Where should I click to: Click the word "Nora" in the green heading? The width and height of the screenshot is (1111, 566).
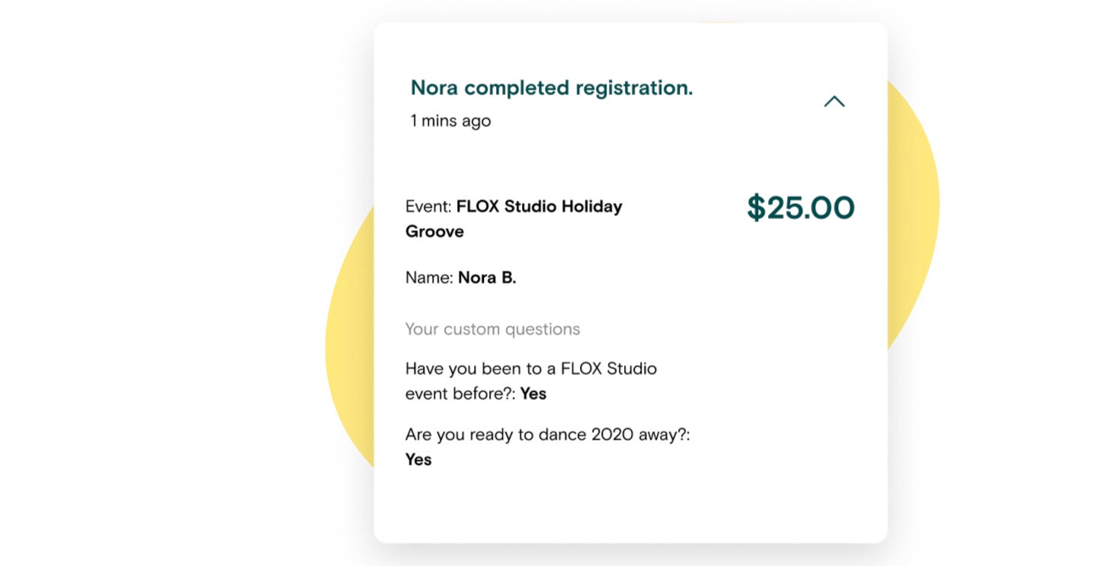[x=434, y=88]
